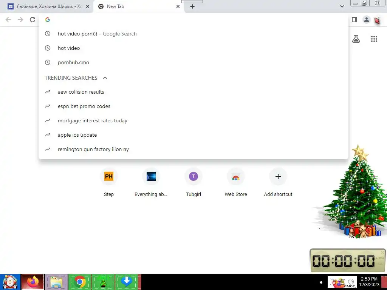Select the 'hot video' history suggestion

[x=193, y=48]
